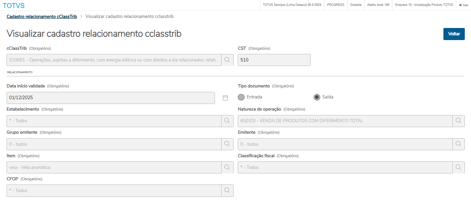Image resolution: width=471 pixels, height=209 pixels.
Task: Click the CFOP field showing * - Todos
Action: [114, 190]
